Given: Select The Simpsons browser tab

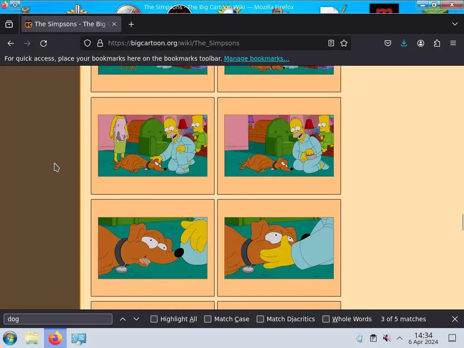Looking at the screenshot, I should tap(71, 24).
